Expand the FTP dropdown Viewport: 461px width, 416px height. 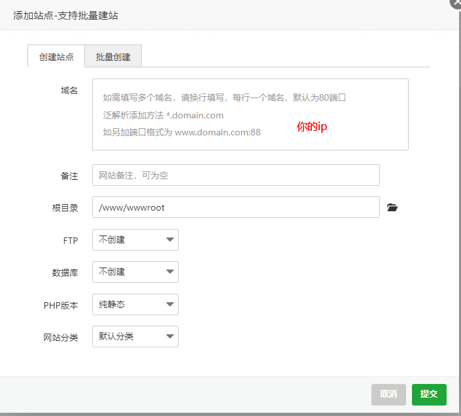pyautogui.click(x=135, y=240)
